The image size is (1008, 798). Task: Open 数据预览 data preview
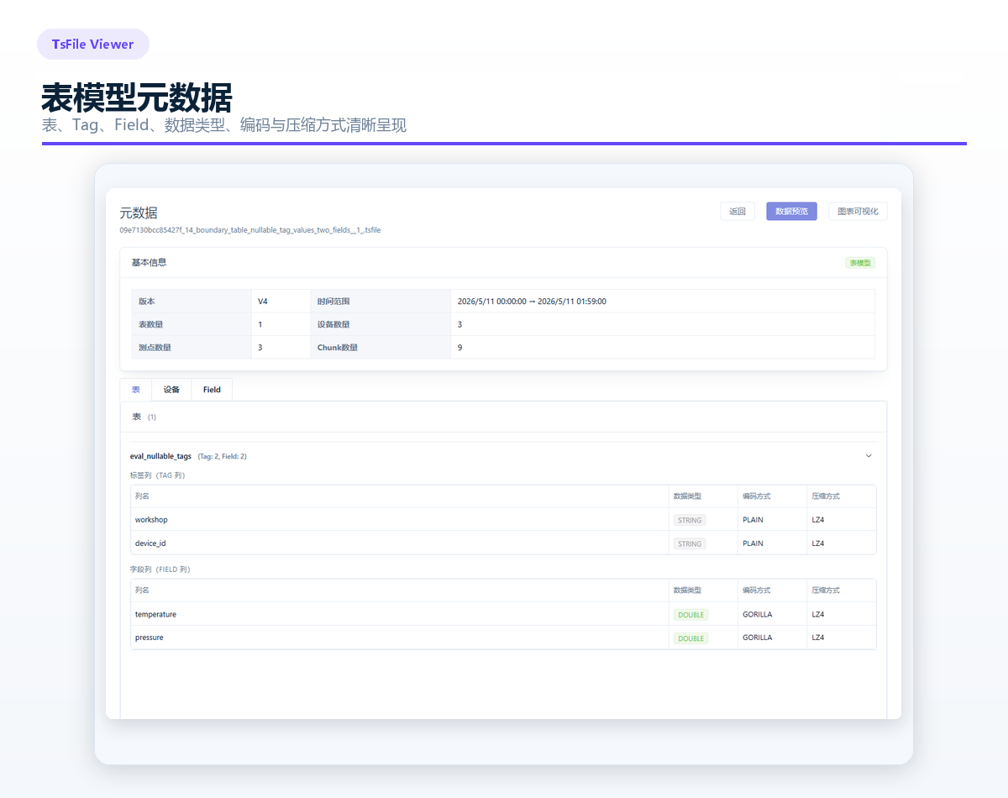tap(791, 212)
